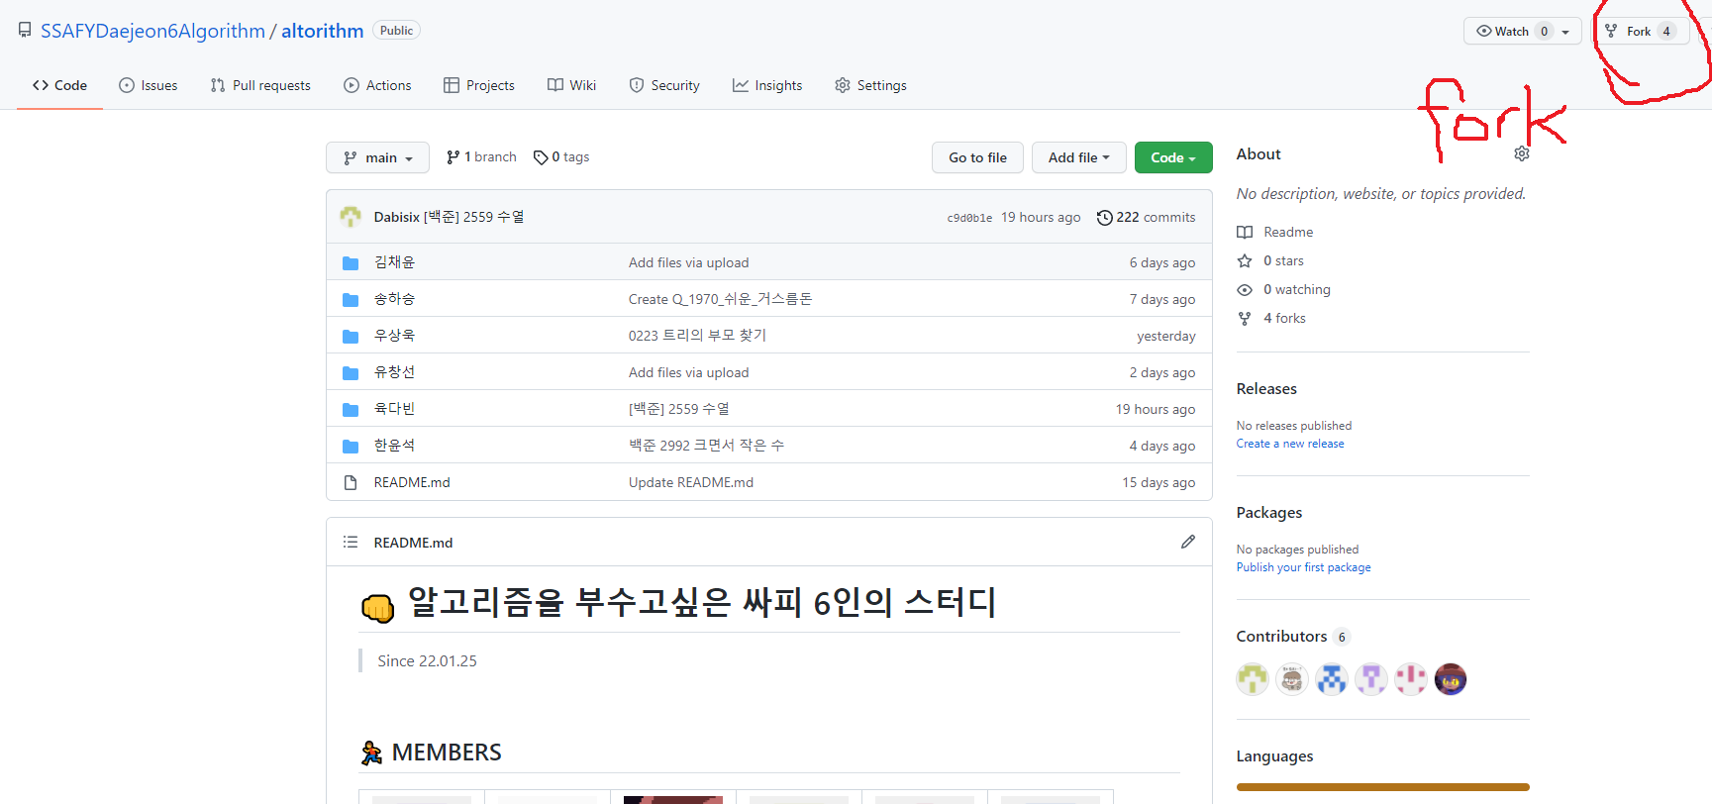Open commit hash c9d0b1e

coord(969,218)
